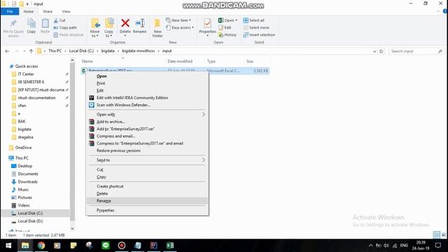Expand the Open with submenu
The image size is (448, 252).
pos(147,114)
